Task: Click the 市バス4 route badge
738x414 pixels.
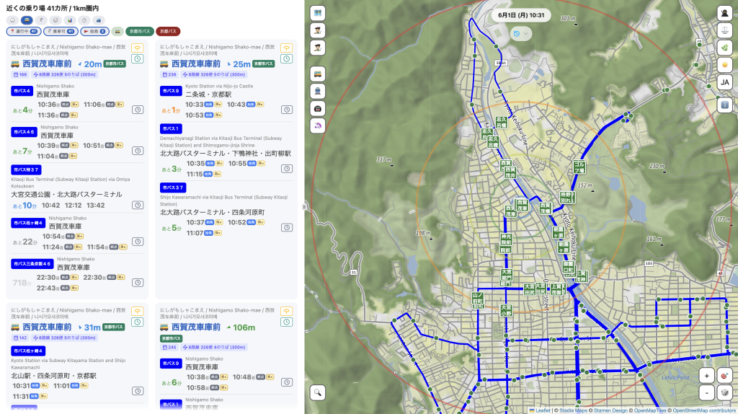Action: [x=22, y=91]
